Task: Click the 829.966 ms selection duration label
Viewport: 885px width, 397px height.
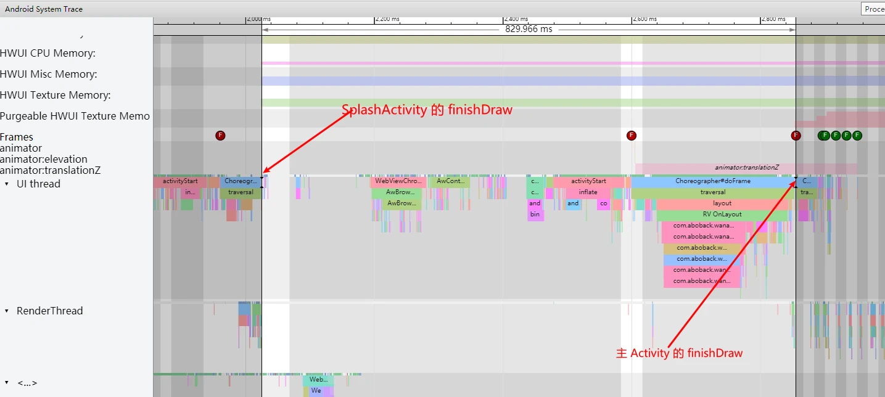Action: pos(529,29)
